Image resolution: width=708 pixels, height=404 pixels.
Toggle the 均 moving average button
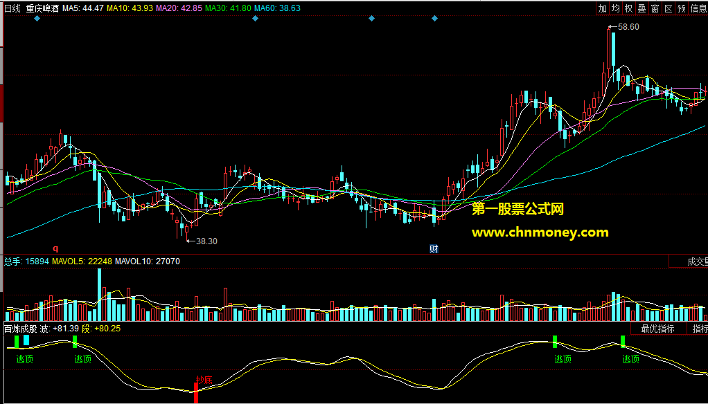[615, 8]
